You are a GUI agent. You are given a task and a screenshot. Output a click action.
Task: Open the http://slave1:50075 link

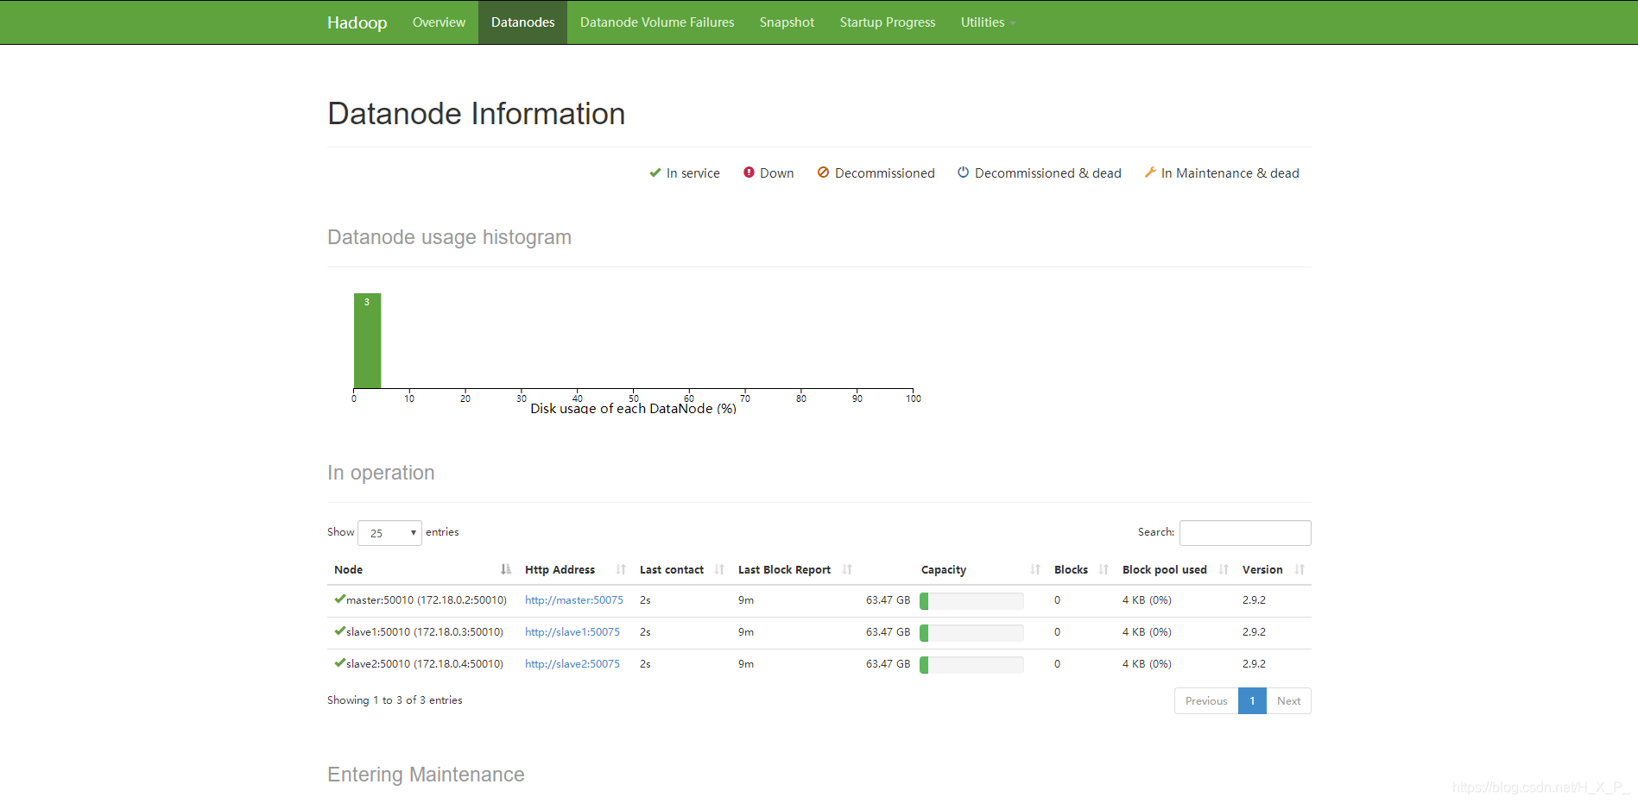tap(572, 632)
